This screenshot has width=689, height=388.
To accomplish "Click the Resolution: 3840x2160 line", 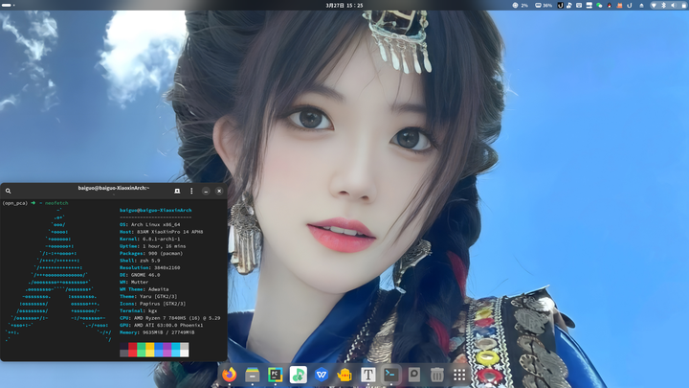I will (x=150, y=267).
